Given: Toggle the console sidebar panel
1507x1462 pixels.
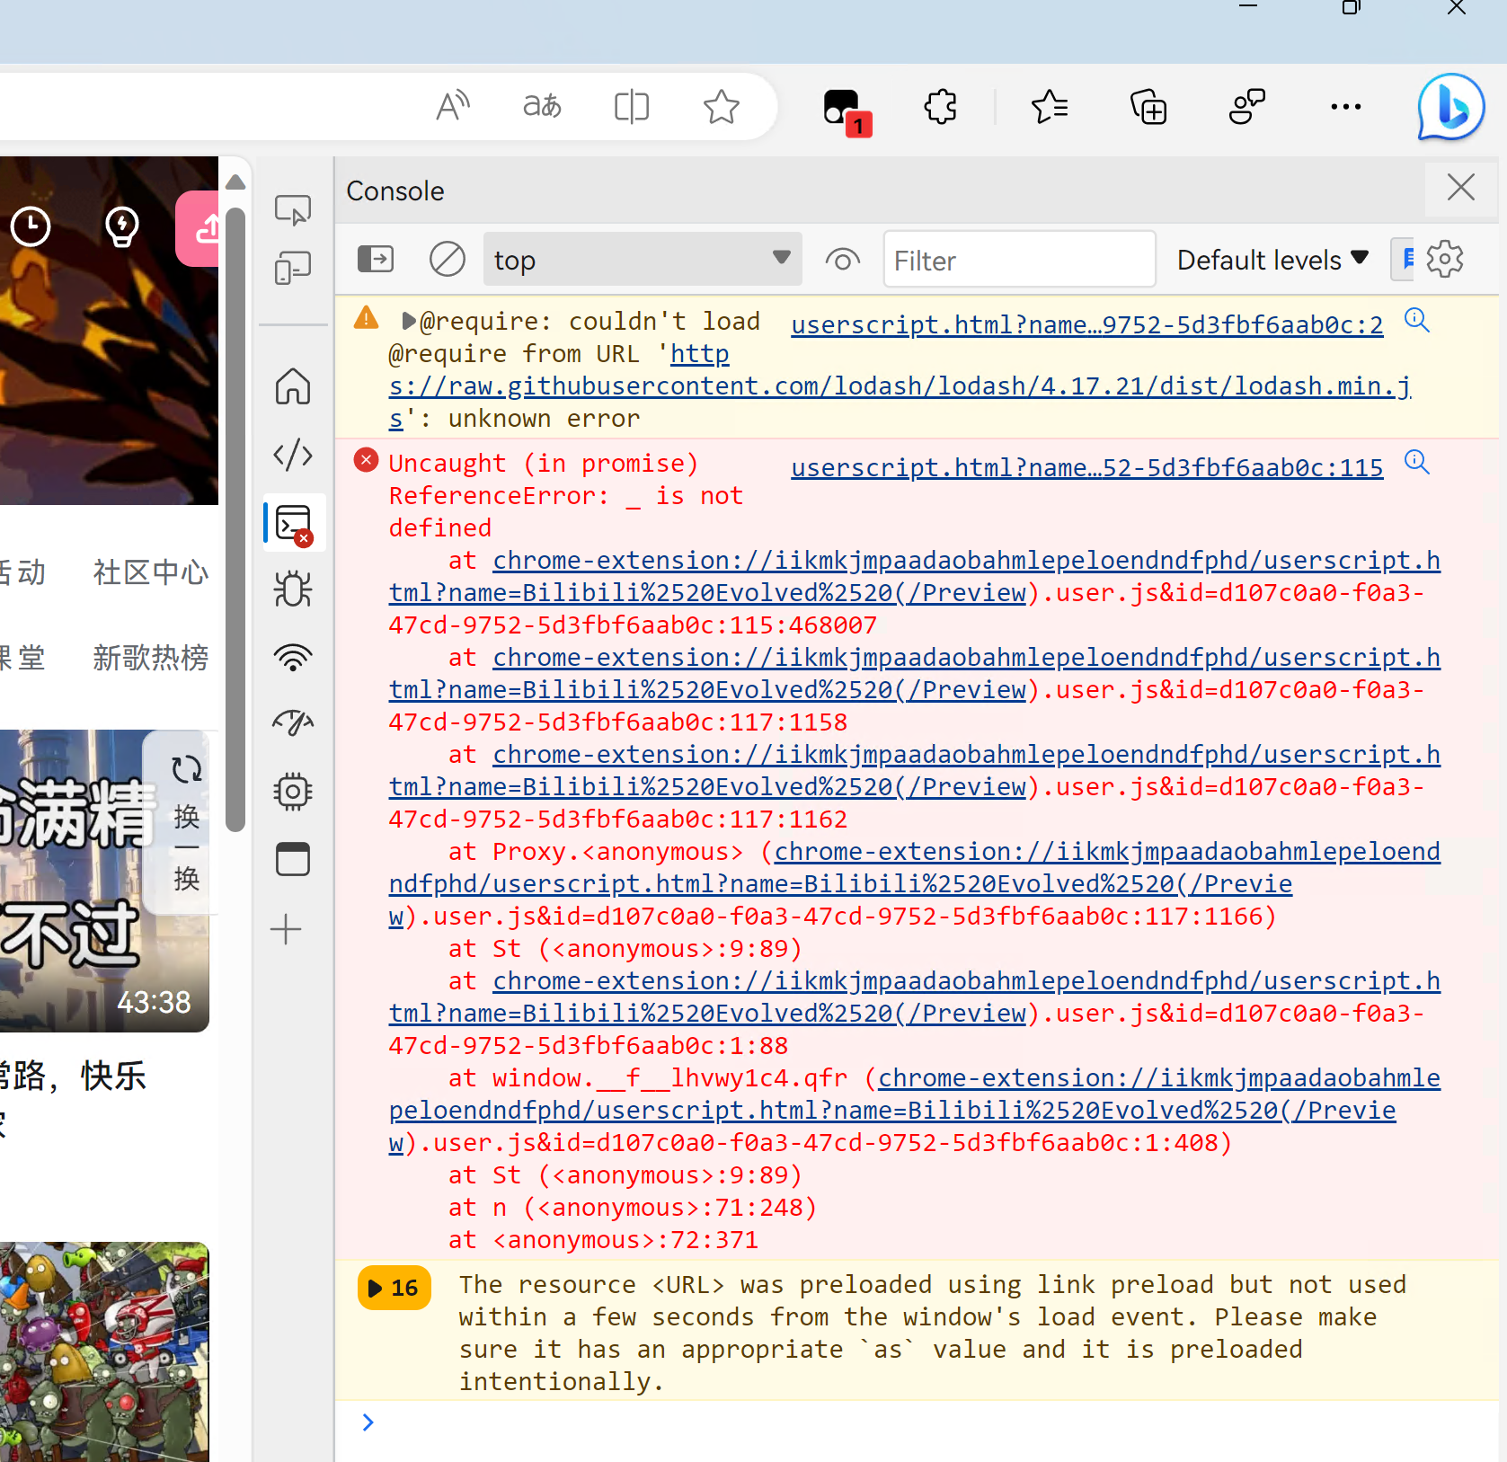Looking at the screenshot, I should [376, 259].
